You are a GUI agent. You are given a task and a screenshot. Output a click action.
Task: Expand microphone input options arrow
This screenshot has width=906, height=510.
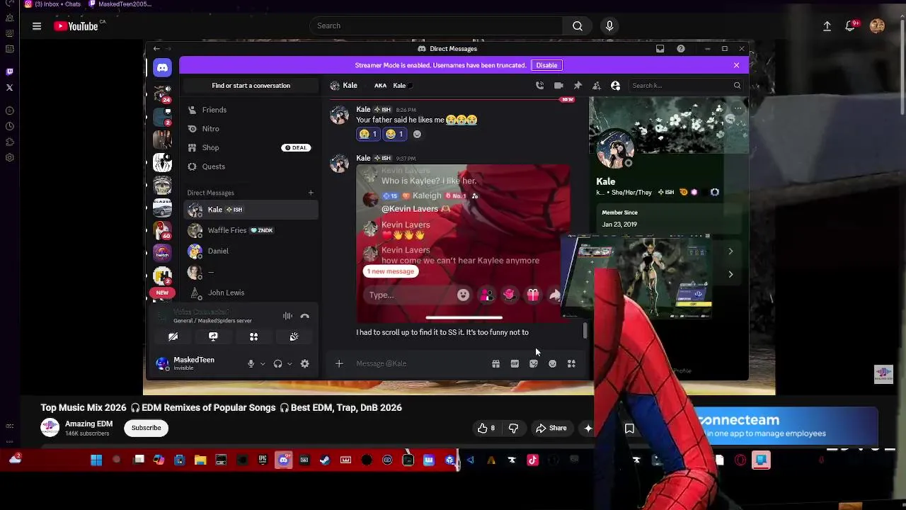263,363
